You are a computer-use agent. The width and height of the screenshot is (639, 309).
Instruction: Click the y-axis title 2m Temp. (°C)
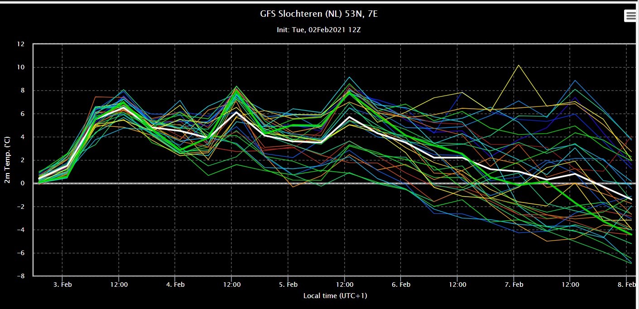point(8,160)
